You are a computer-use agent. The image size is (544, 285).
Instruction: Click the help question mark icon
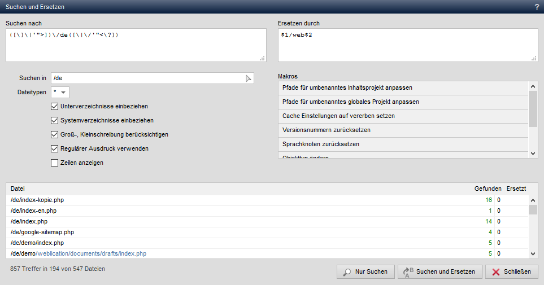(537, 7)
